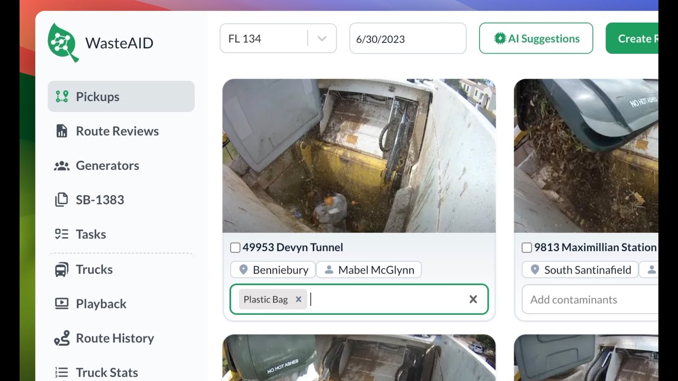
Task: Click the AI Suggestions chip icon
Action: click(499, 39)
